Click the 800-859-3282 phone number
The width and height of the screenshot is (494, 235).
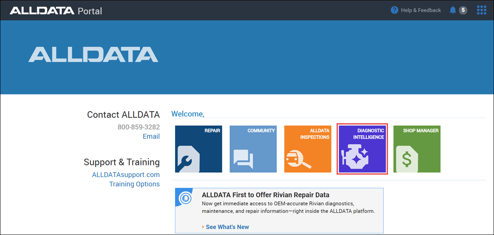coord(139,127)
